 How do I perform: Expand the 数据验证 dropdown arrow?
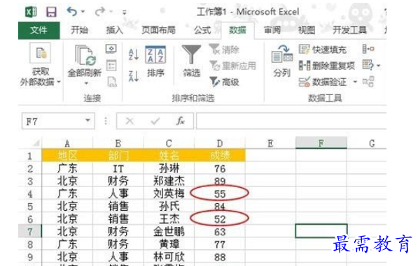(x=355, y=82)
